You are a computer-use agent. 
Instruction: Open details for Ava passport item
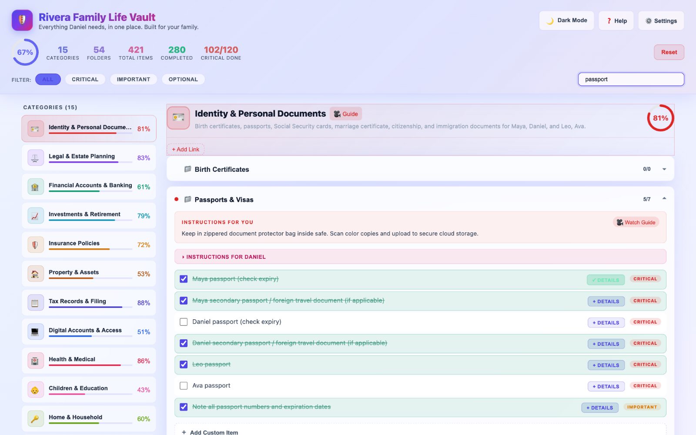click(x=606, y=387)
